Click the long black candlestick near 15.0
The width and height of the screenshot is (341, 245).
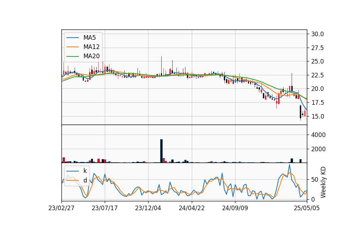[301, 112]
